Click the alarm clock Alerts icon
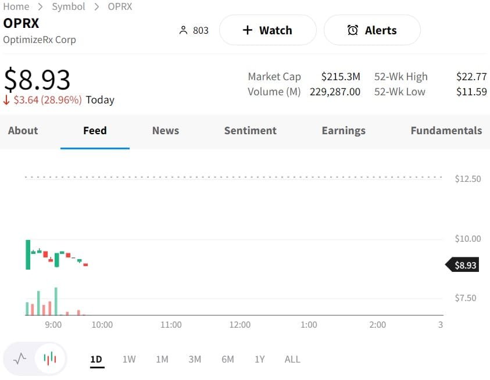Image resolution: width=490 pixels, height=380 pixels. [353, 30]
